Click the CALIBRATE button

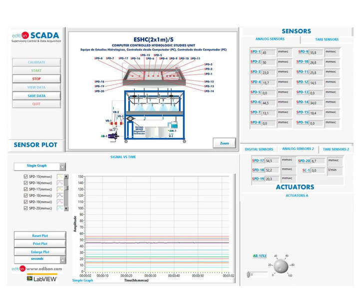[36, 62]
